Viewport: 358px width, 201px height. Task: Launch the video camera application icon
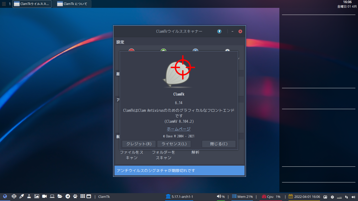pos(44,196)
